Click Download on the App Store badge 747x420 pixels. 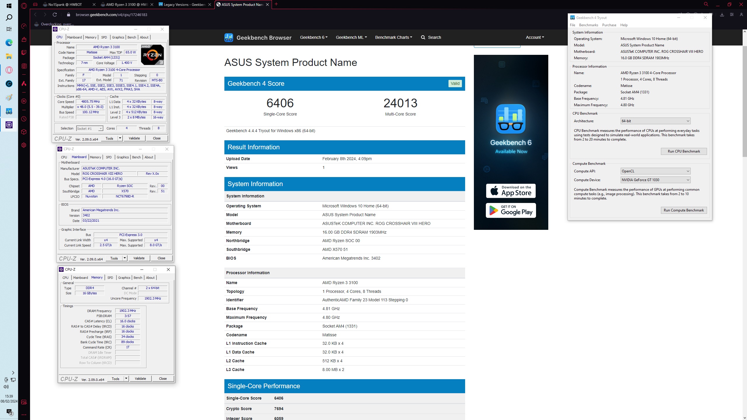(x=511, y=191)
